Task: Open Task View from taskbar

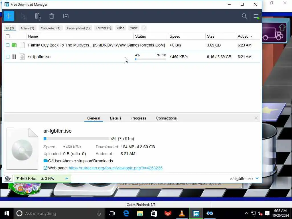Action: (x=112, y=213)
